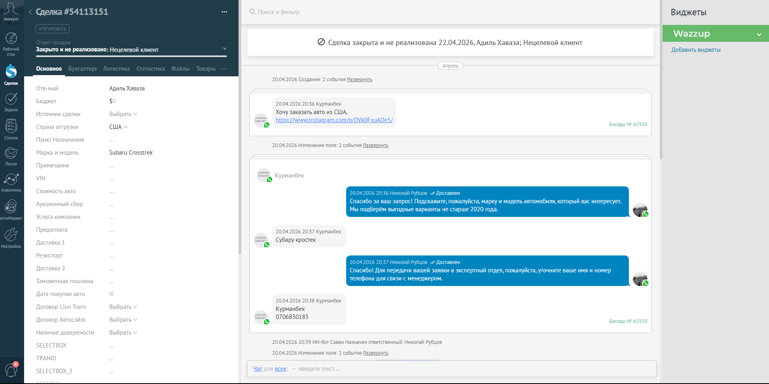Click Курманбек avatar beside phone number message
Viewport: 769px width, 384px height.
261,317
